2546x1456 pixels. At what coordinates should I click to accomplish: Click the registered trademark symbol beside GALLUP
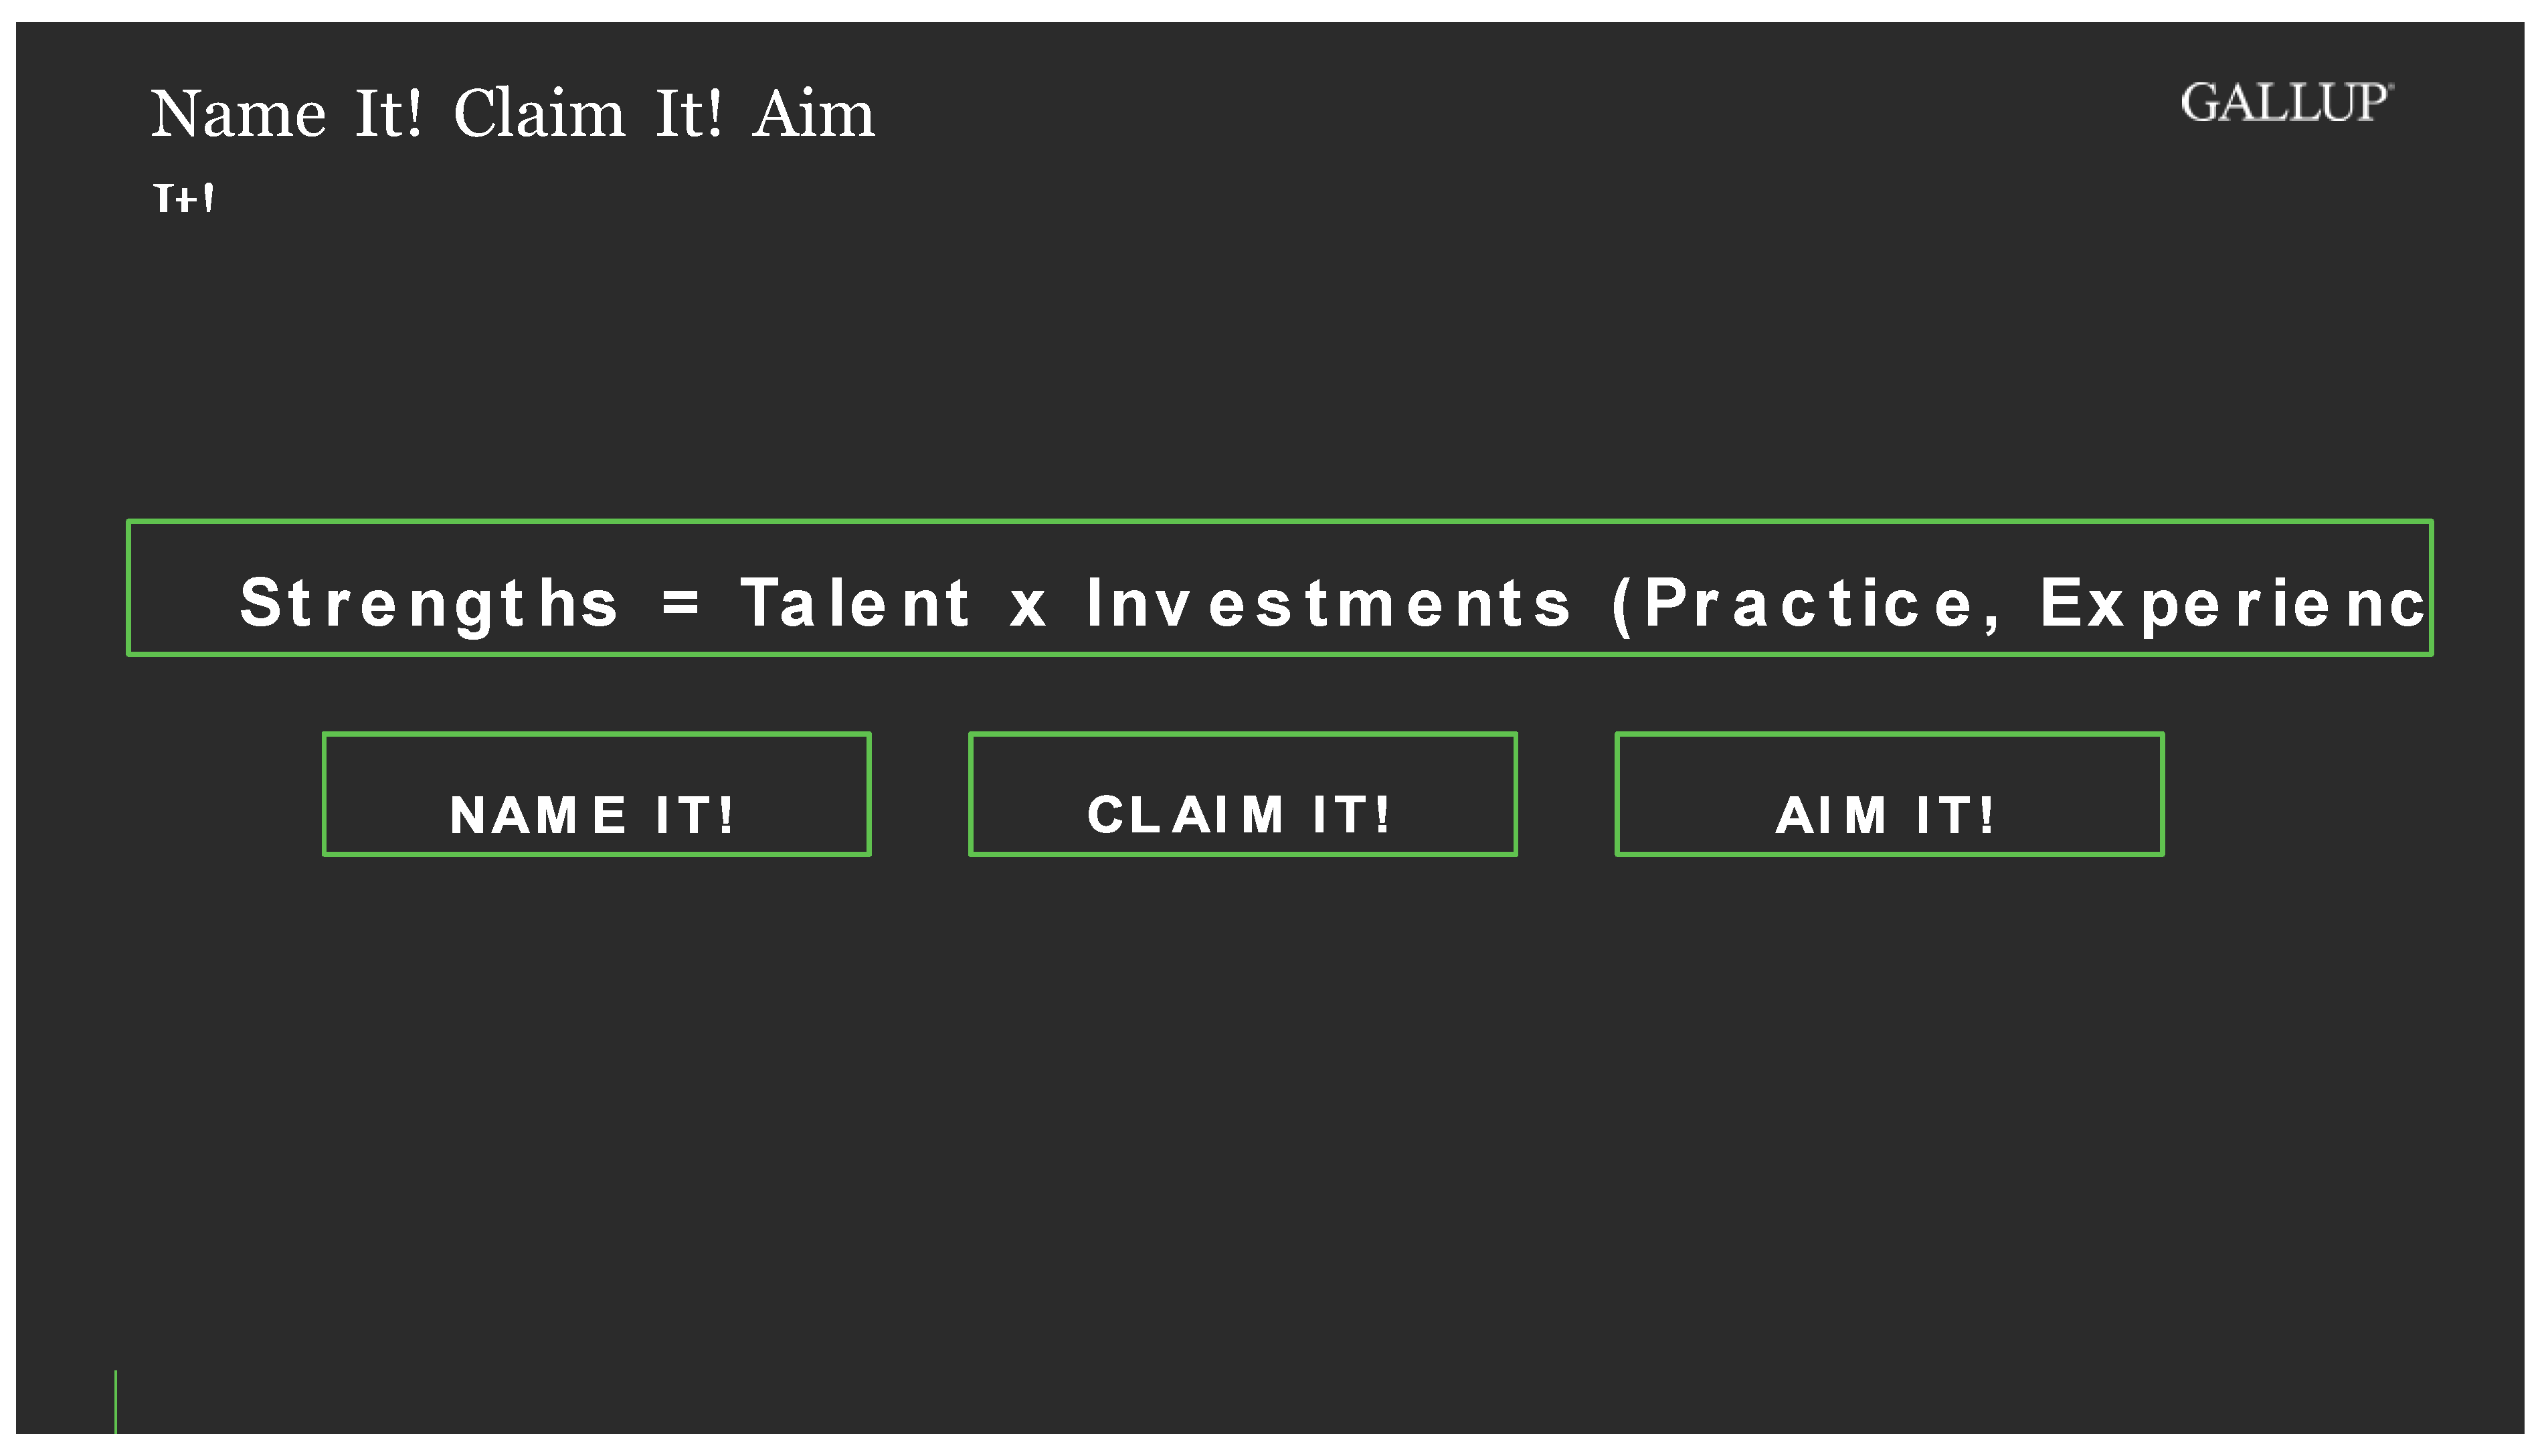point(2390,86)
